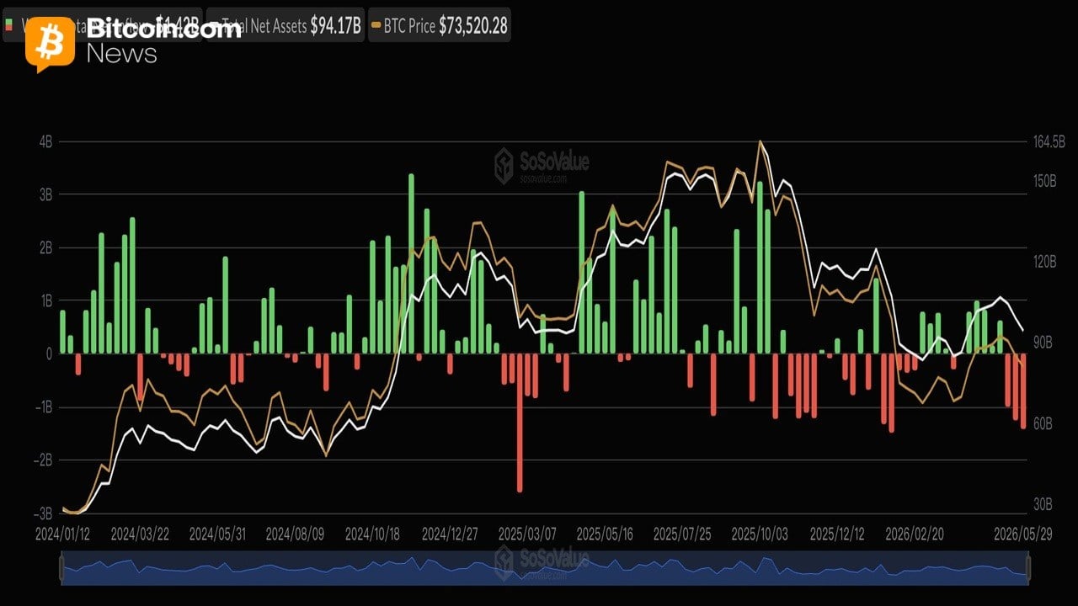This screenshot has height=606, width=1078.
Task: Toggle the Total Net Assets legend series
Action: 285,26
